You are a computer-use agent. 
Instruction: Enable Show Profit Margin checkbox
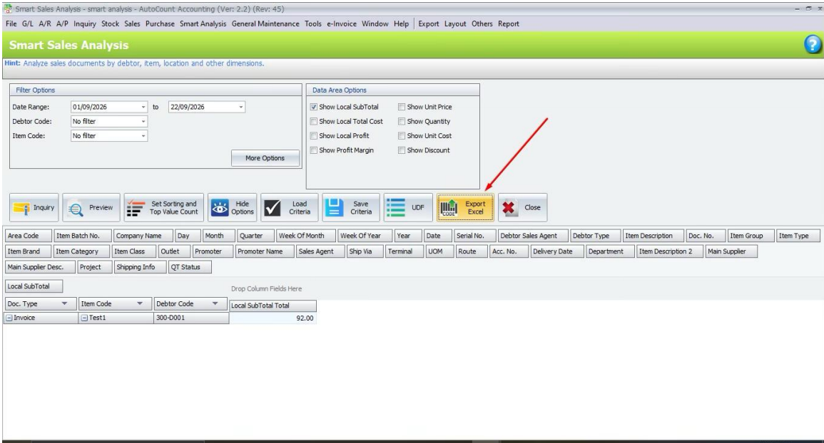pos(314,151)
